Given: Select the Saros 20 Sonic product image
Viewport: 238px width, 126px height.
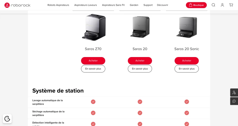Looking at the screenshot, I should (187, 27).
